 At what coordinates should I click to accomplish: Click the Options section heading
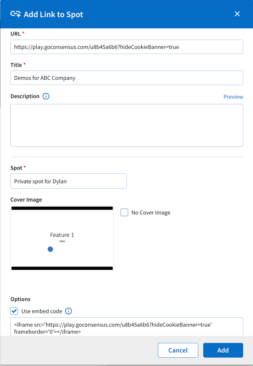point(21,299)
